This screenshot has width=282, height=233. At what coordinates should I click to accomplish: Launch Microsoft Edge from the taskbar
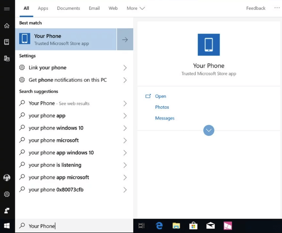pos(159,225)
